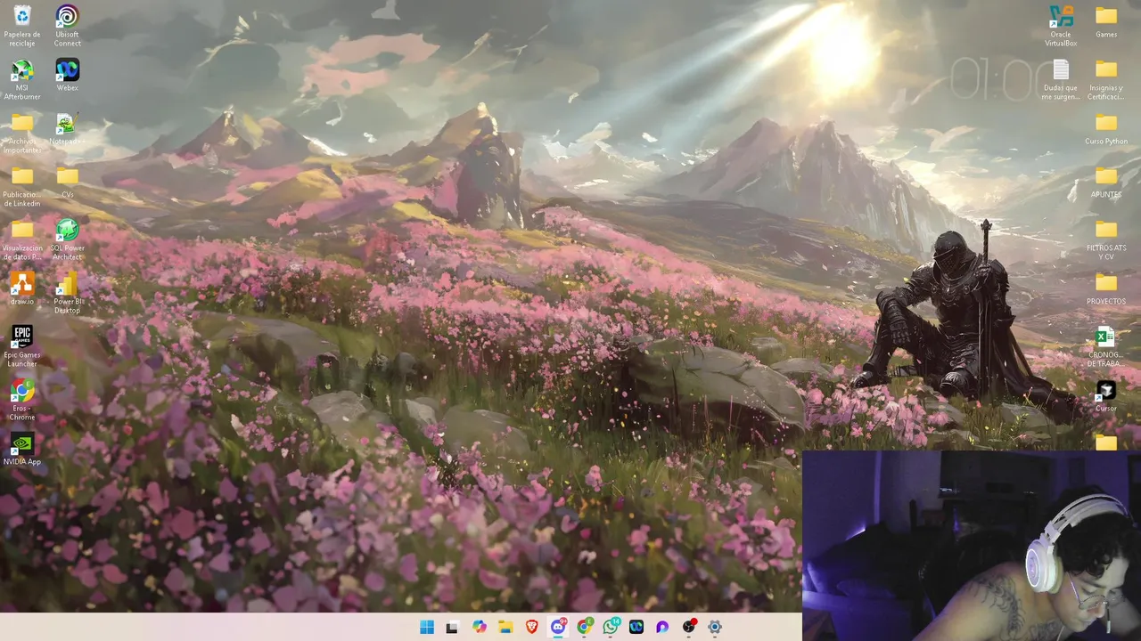
Task: Select the Notepad++ shortcut
Action: (x=67, y=128)
